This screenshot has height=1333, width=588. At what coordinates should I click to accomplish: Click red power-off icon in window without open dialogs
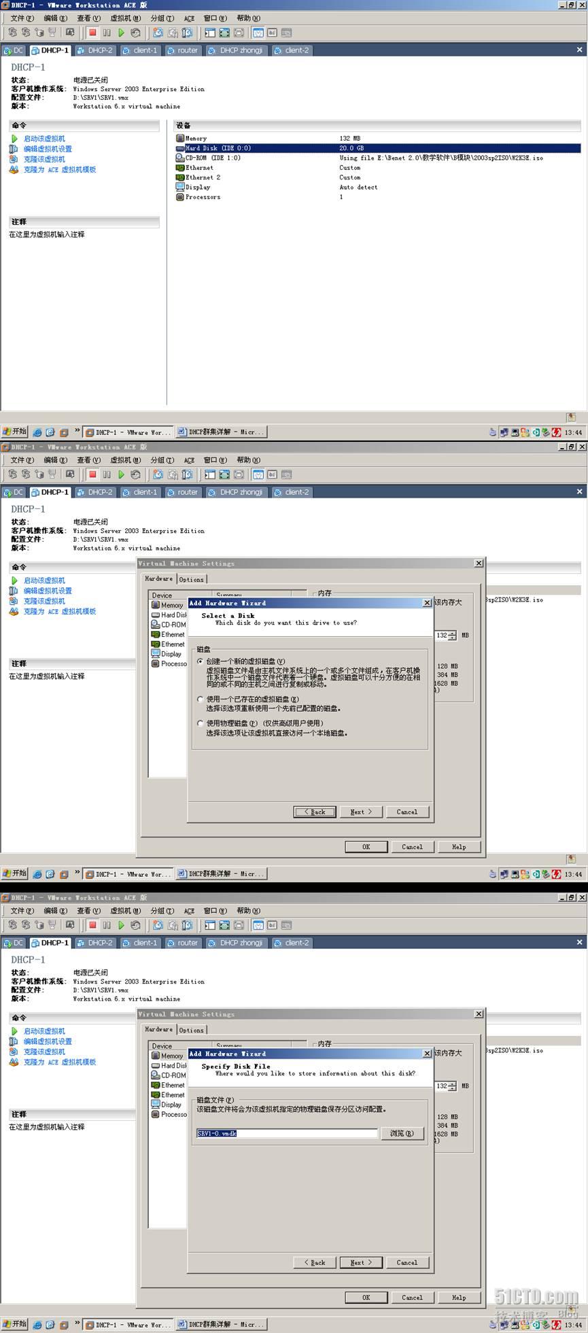pyautogui.click(x=92, y=33)
